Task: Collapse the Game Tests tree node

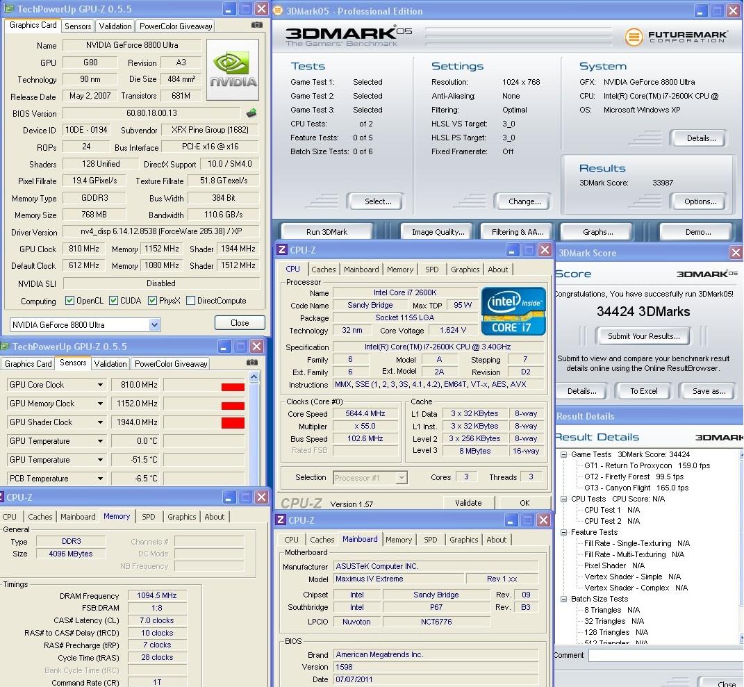Action: pos(563,454)
